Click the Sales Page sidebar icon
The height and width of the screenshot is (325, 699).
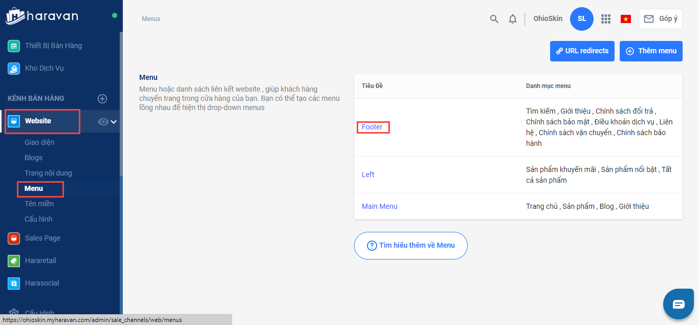point(14,238)
